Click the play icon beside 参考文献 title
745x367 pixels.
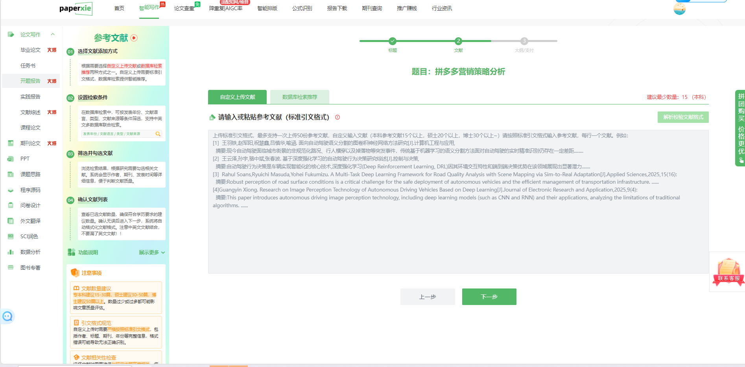point(134,38)
